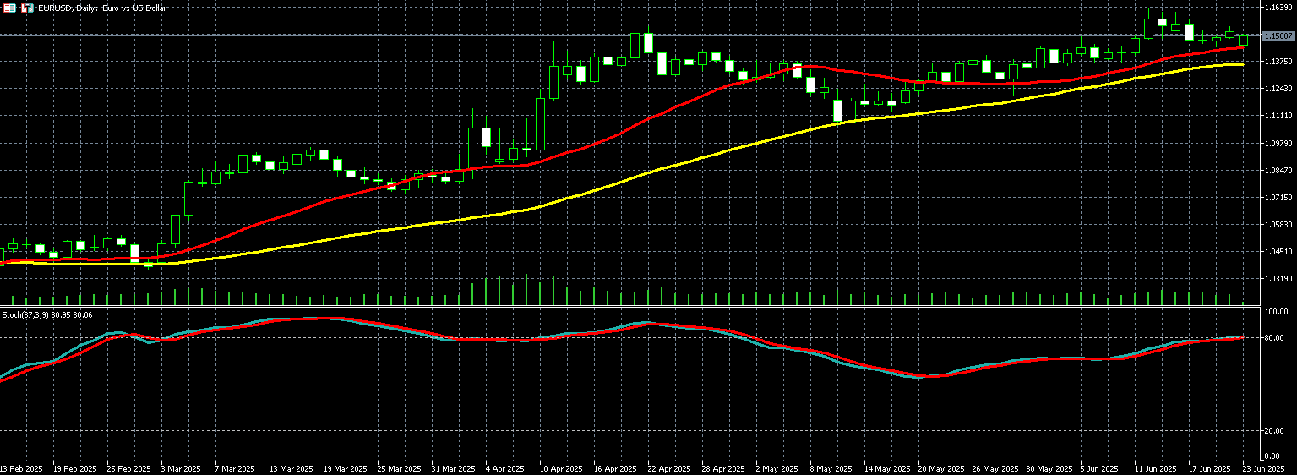Click the 80.00 stochastic level label

pos(1276,337)
